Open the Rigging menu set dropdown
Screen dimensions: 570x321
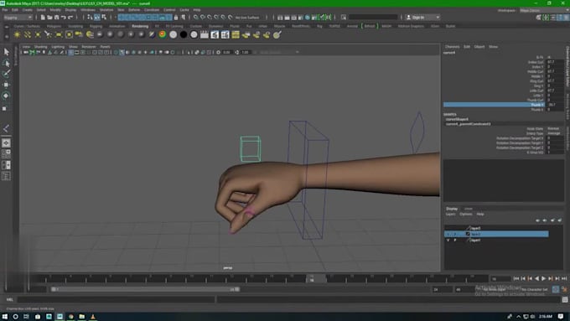18,17
